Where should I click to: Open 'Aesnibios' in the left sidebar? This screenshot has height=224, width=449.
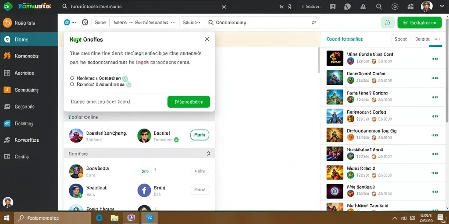(x=29, y=73)
